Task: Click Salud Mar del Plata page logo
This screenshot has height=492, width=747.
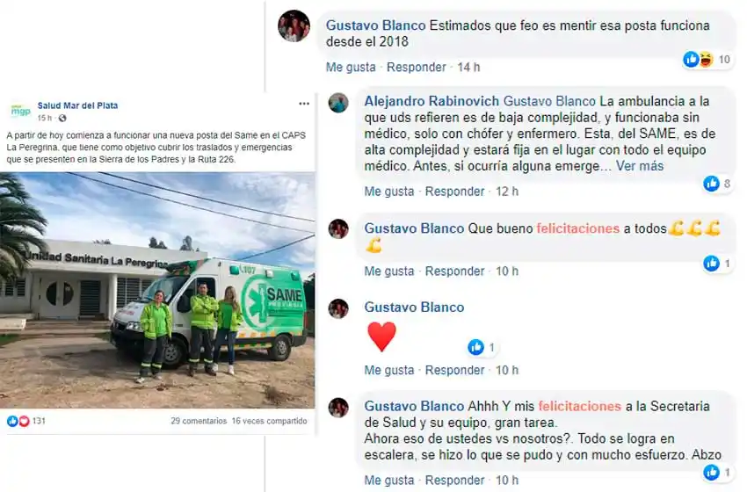Action: [x=20, y=111]
